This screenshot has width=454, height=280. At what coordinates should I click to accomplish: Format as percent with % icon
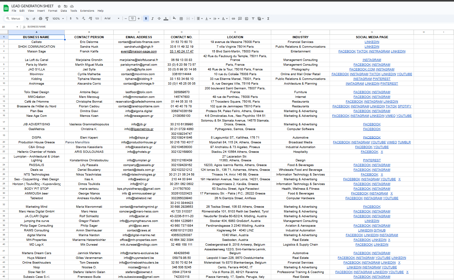point(77,19)
